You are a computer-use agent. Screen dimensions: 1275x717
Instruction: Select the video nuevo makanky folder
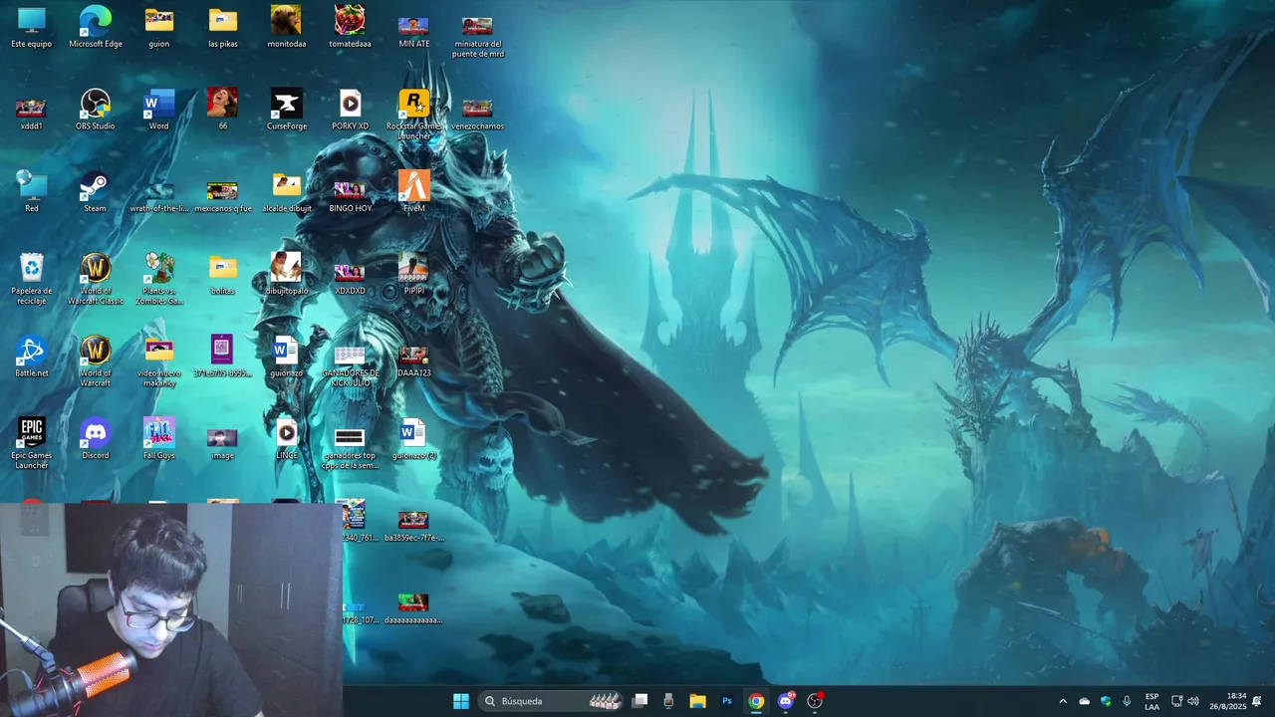click(159, 362)
